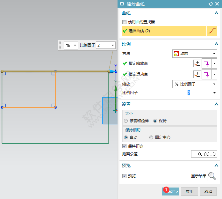Collapse the 预览 section
This screenshot has width=222, height=199.
(x=216, y=165)
